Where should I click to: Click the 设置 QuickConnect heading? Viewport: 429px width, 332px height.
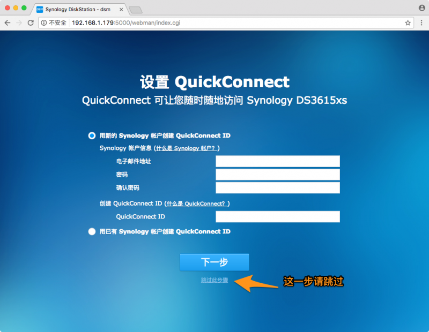pyautogui.click(x=215, y=82)
